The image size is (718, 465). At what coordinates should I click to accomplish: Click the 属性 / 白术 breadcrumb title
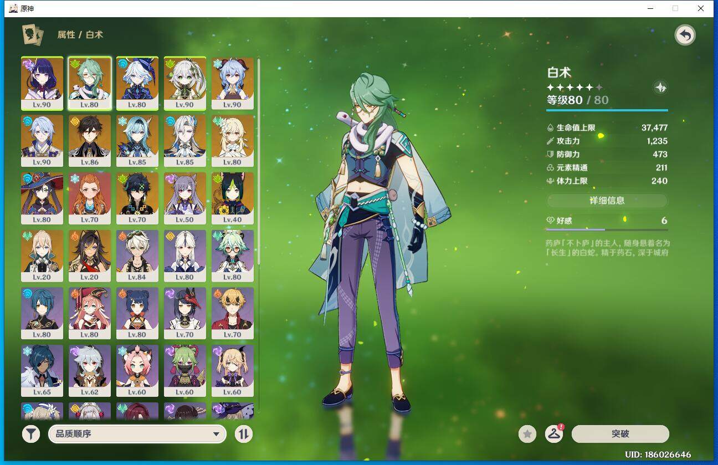pyautogui.click(x=80, y=34)
